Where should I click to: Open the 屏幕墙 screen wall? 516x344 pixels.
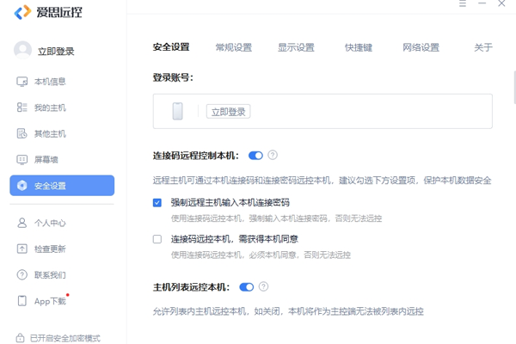coord(46,159)
